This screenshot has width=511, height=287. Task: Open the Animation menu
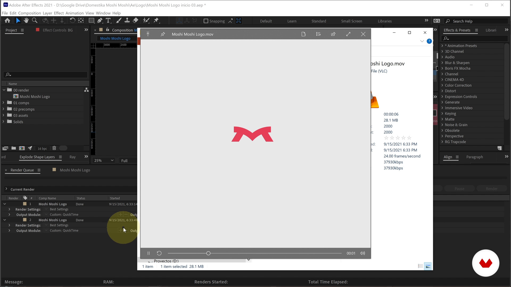tap(75, 13)
